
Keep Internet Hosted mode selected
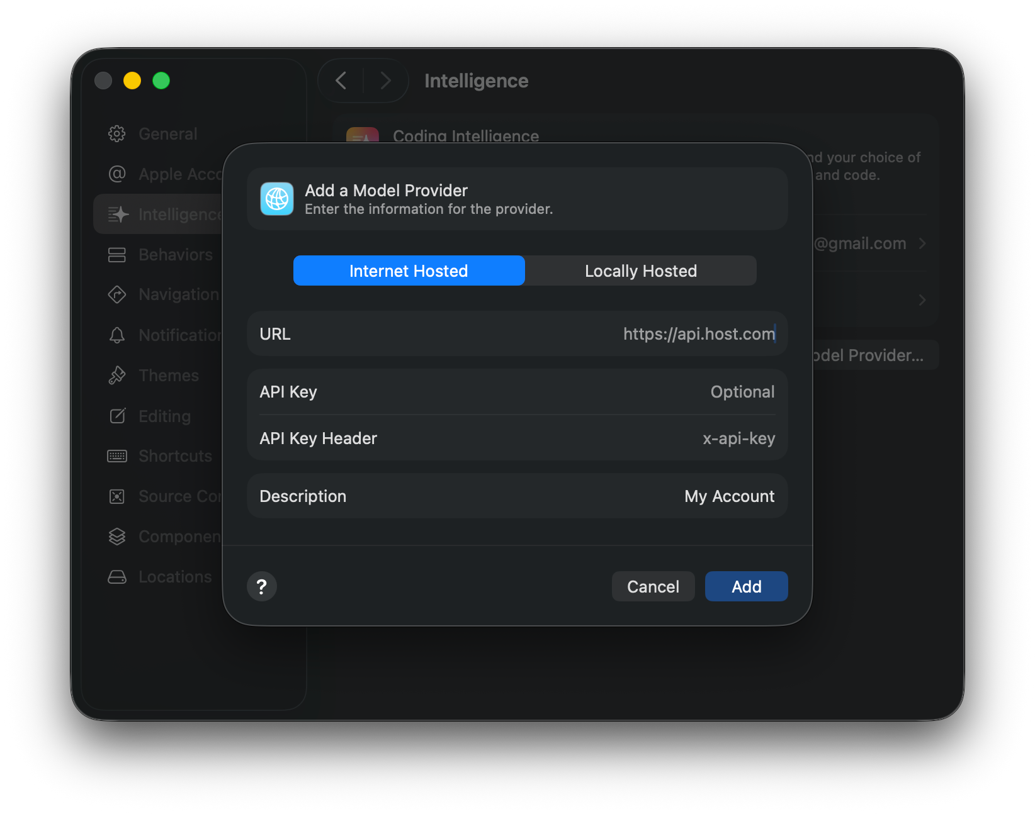pyautogui.click(x=409, y=270)
